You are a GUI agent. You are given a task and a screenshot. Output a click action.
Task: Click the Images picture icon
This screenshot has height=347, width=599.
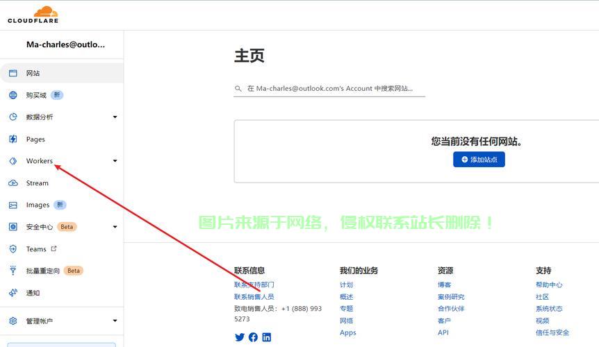point(13,205)
